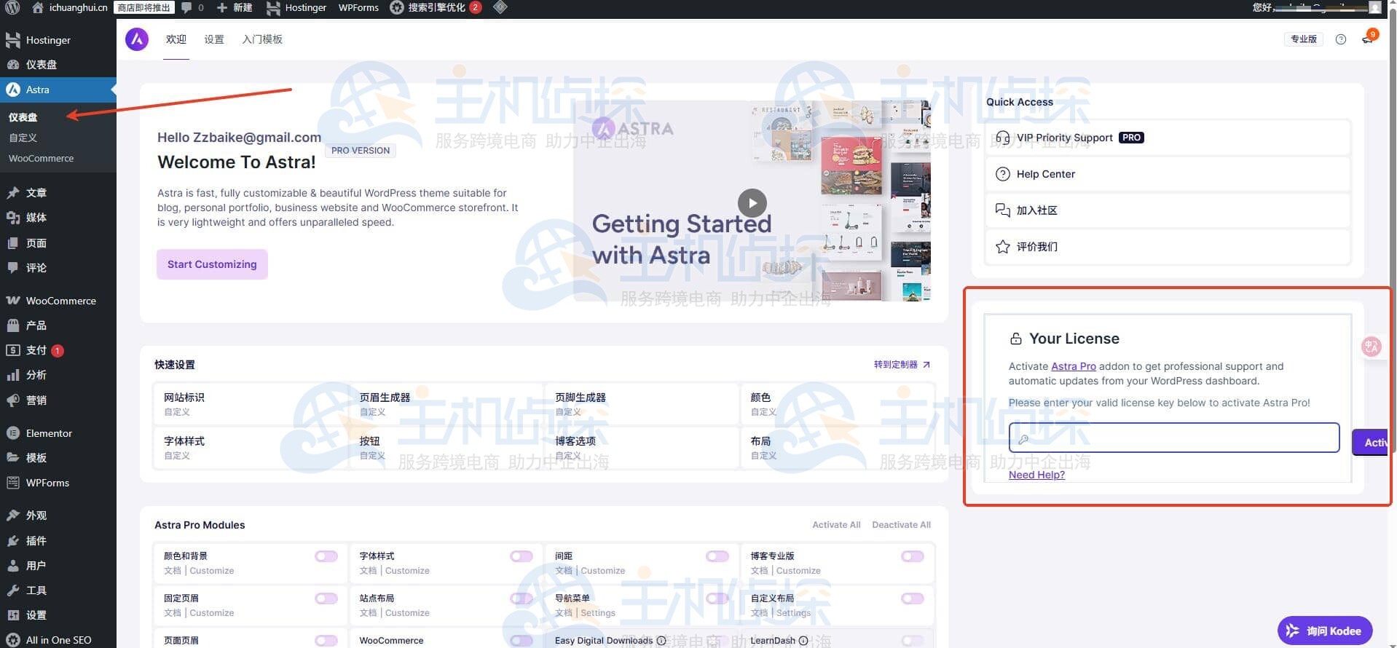Open the ichuanghui.cn site home link

pos(70,7)
